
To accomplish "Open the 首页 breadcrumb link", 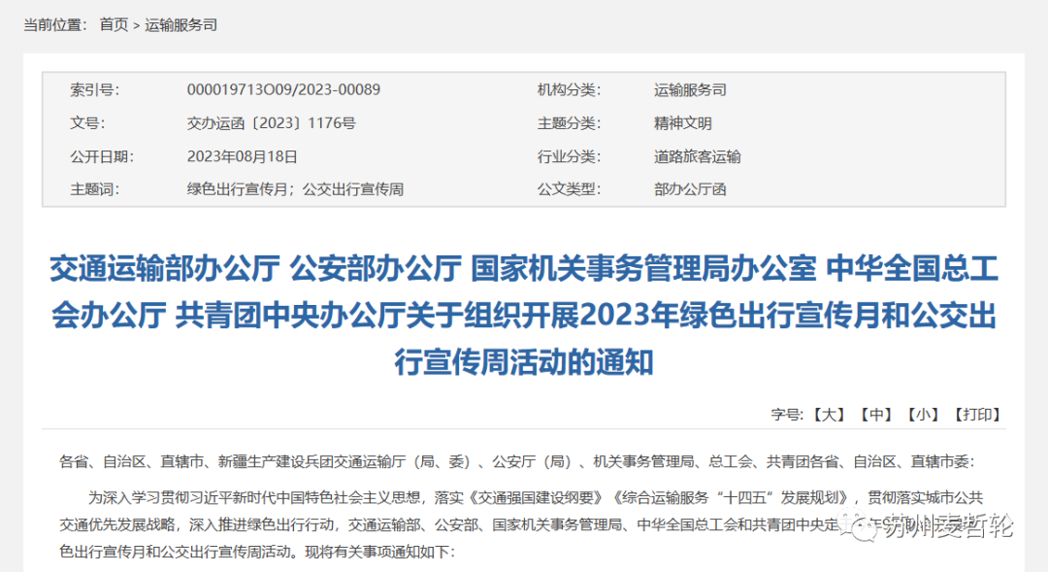I will coord(114,24).
